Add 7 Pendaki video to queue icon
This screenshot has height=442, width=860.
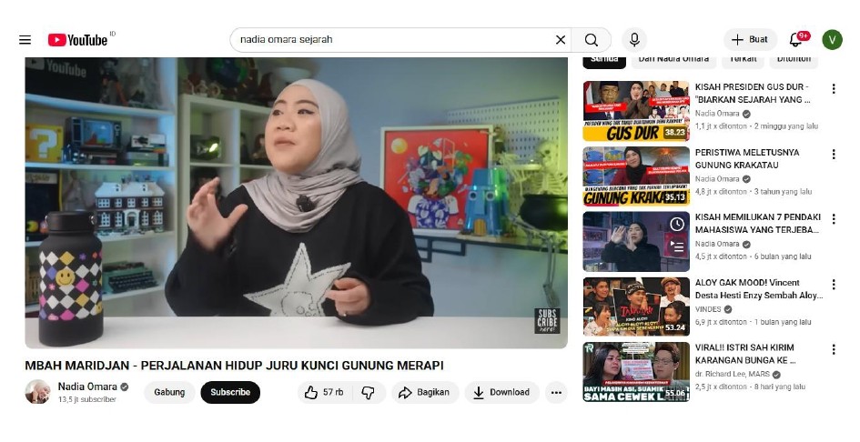(x=677, y=246)
